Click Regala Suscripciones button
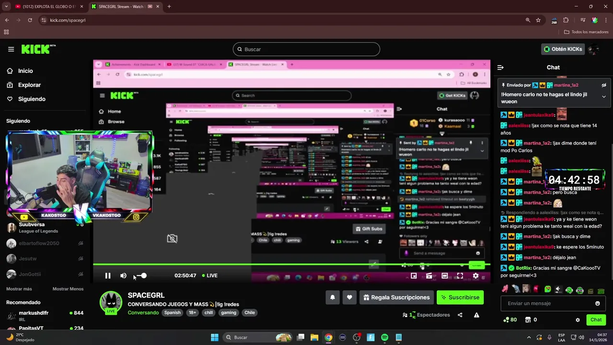This screenshot has height=345, width=613. (x=397, y=298)
